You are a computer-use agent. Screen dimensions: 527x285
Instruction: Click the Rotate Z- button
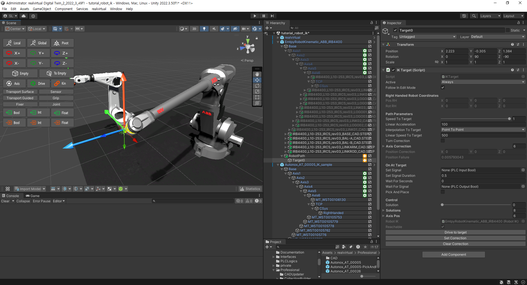[62, 63]
